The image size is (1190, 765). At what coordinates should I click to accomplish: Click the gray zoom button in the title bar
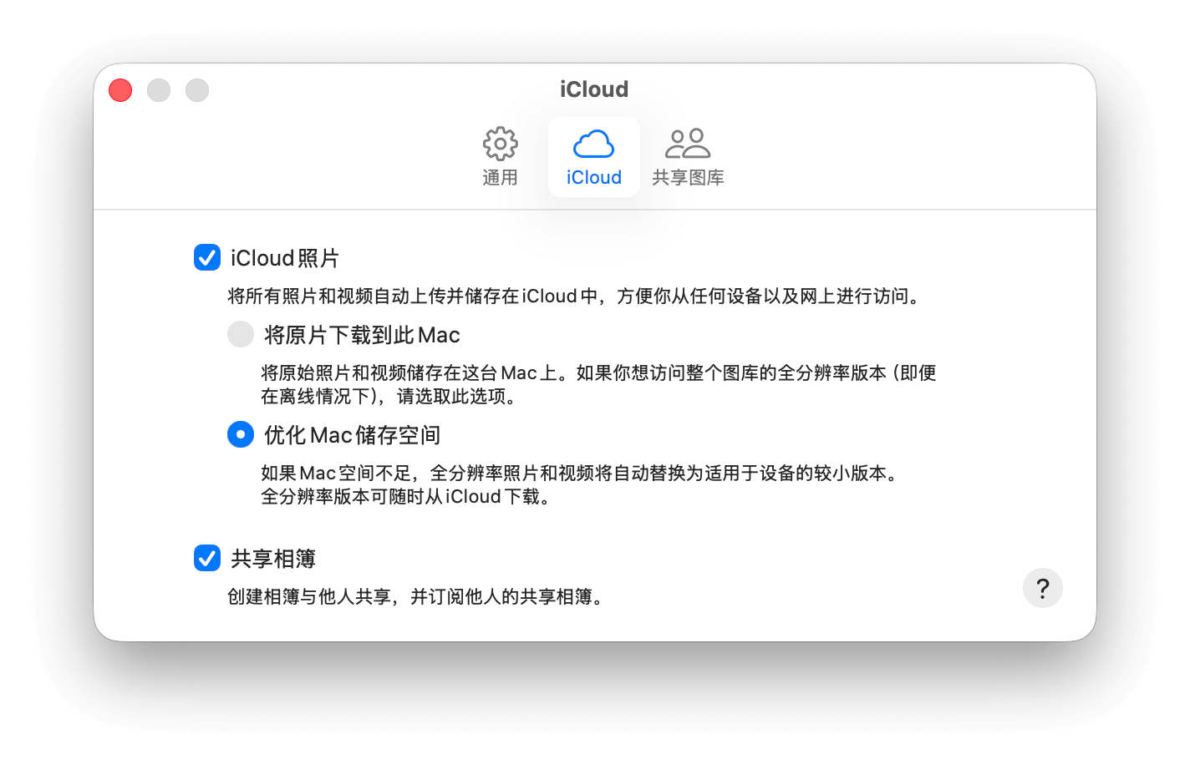point(197,90)
